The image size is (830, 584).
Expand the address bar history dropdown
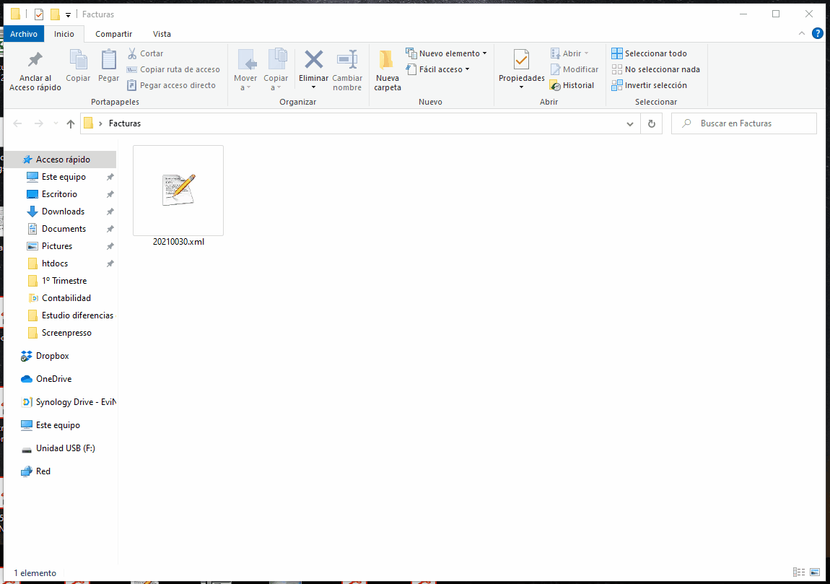[630, 123]
